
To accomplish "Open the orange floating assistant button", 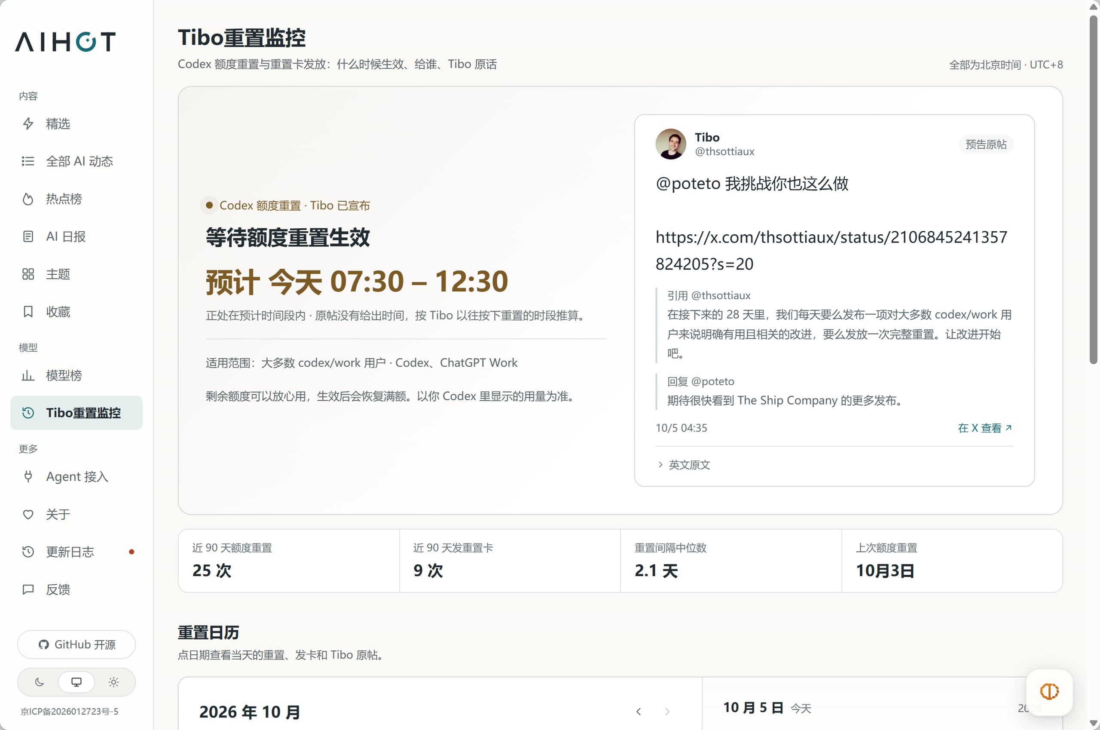I will pyautogui.click(x=1049, y=691).
